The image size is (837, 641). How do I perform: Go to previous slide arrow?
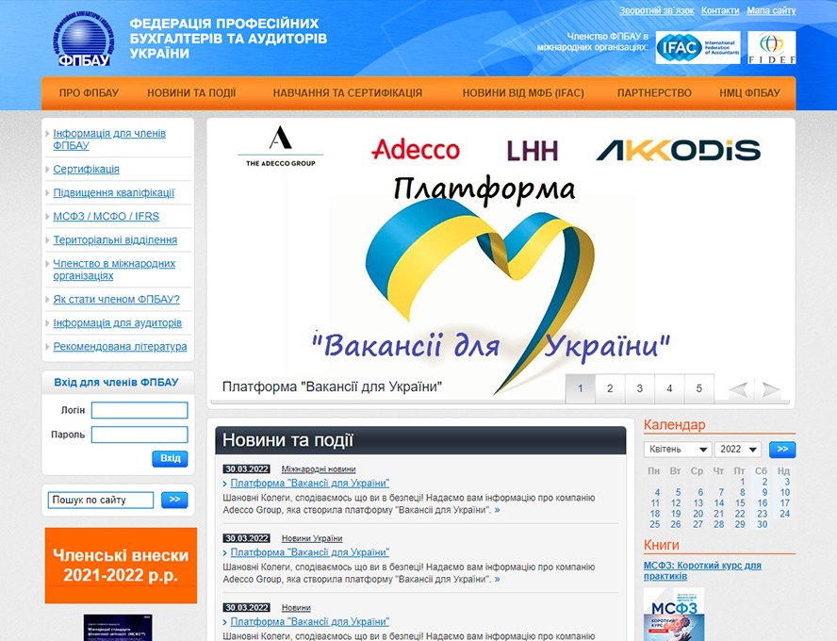(741, 389)
